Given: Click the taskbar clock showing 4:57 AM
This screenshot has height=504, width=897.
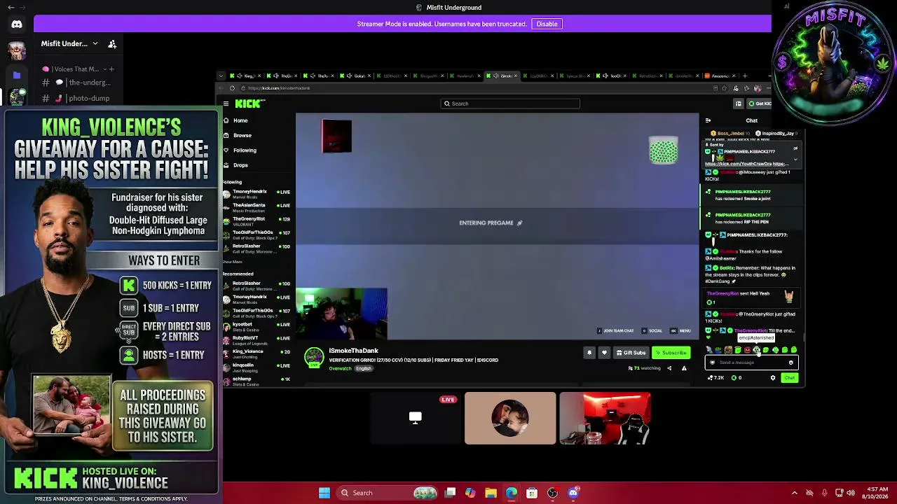Looking at the screenshot, I should click(877, 493).
